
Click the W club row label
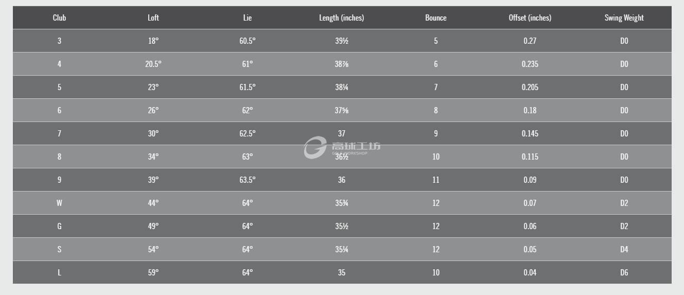tap(59, 203)
